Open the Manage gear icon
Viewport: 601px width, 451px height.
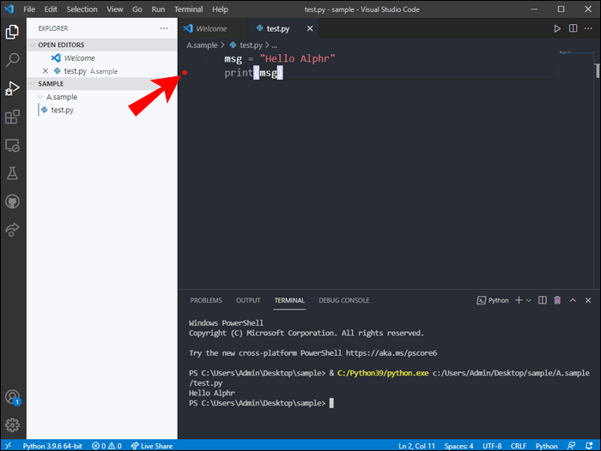[13, 424]
